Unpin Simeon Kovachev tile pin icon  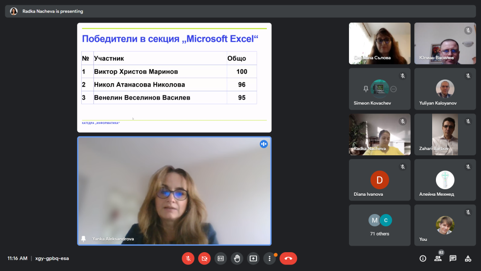click(365, 89)
